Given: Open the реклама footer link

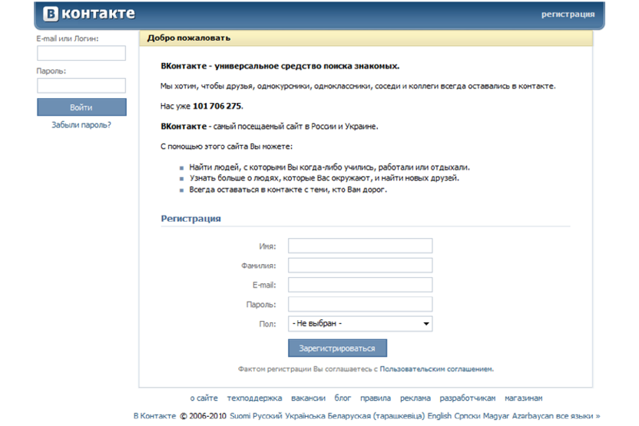Looking at the screenshot, I should click(x=416, y=398).
